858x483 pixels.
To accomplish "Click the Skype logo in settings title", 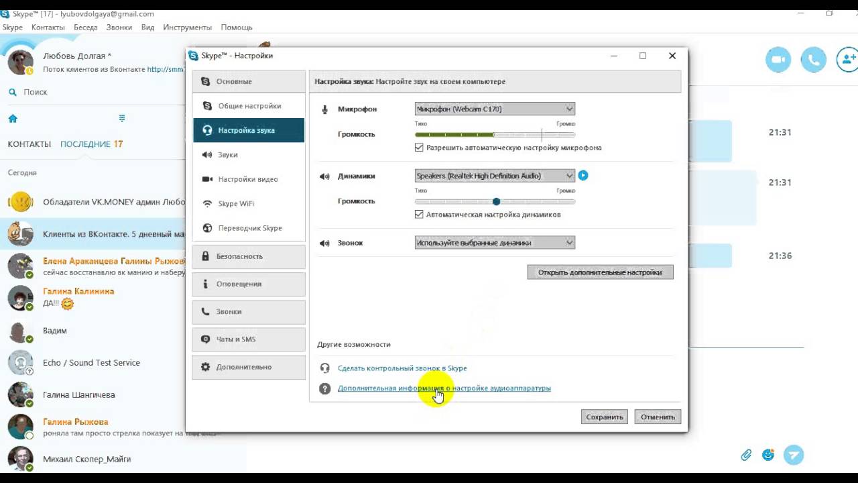I will point(194,56).
